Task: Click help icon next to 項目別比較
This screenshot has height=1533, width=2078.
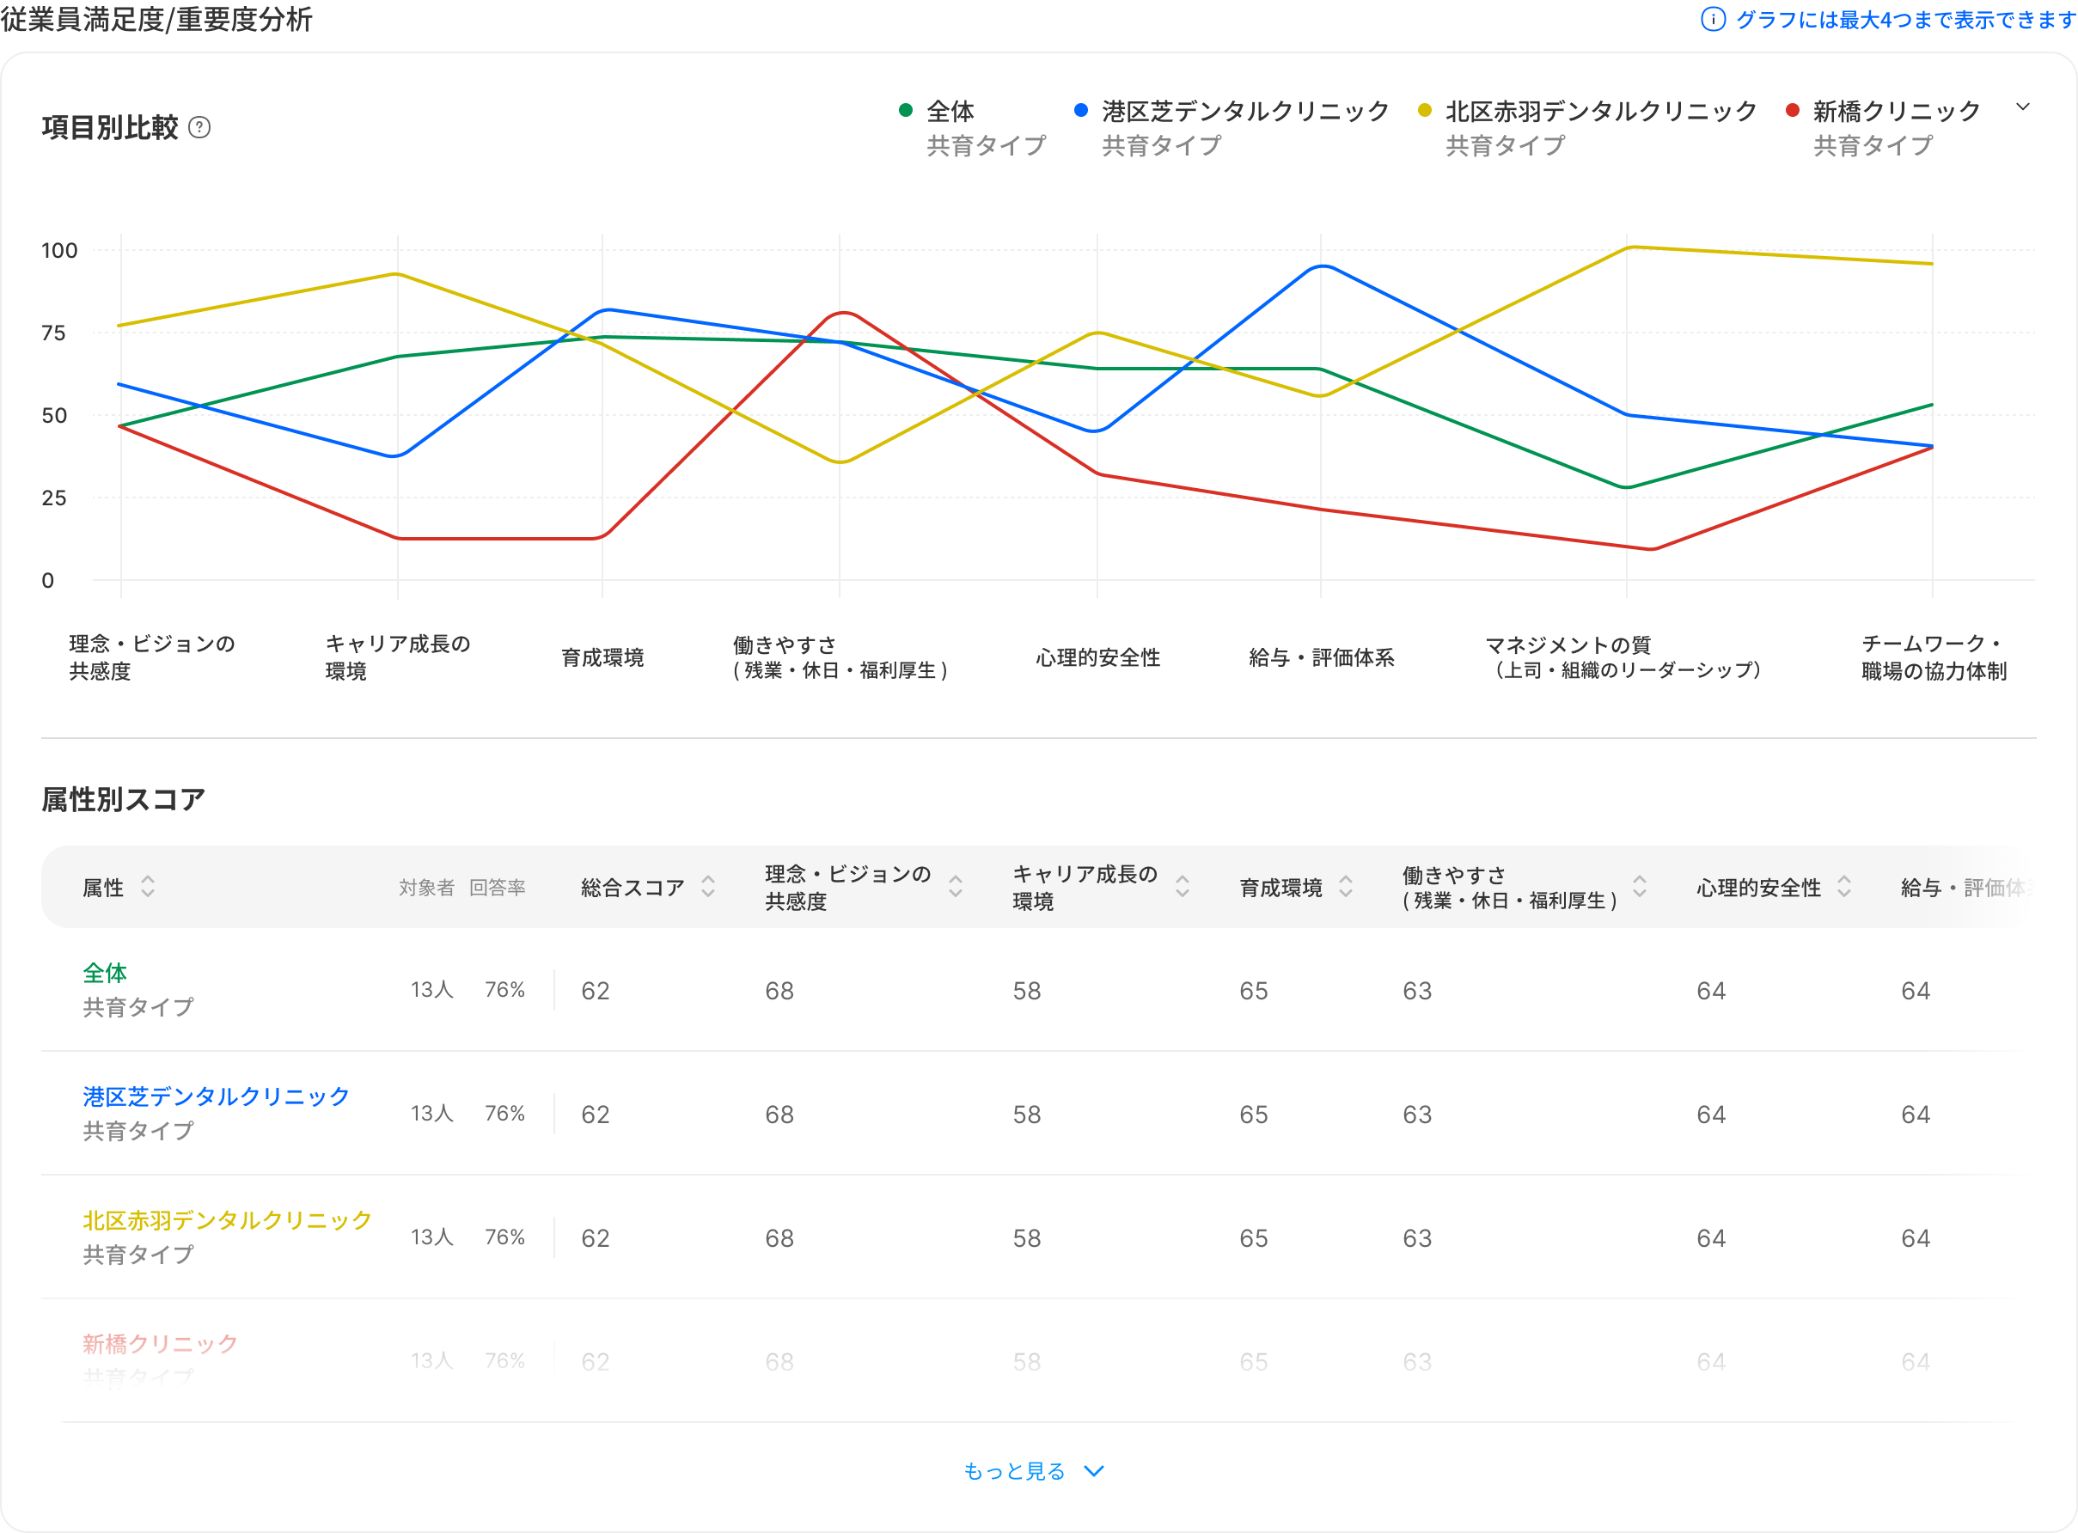Action: (x=199, y=127)
